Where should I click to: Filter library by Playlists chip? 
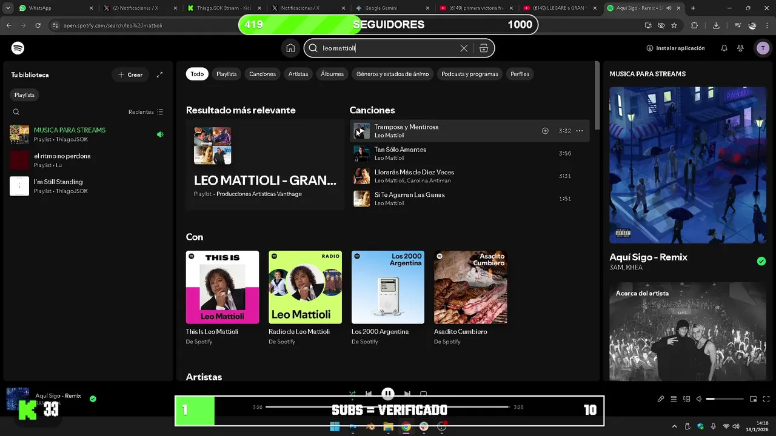point(24,95)
